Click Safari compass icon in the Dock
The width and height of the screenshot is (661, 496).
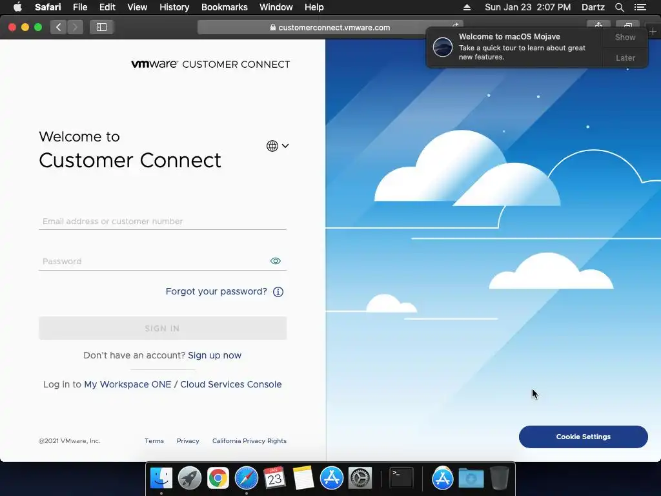(246, 479)
